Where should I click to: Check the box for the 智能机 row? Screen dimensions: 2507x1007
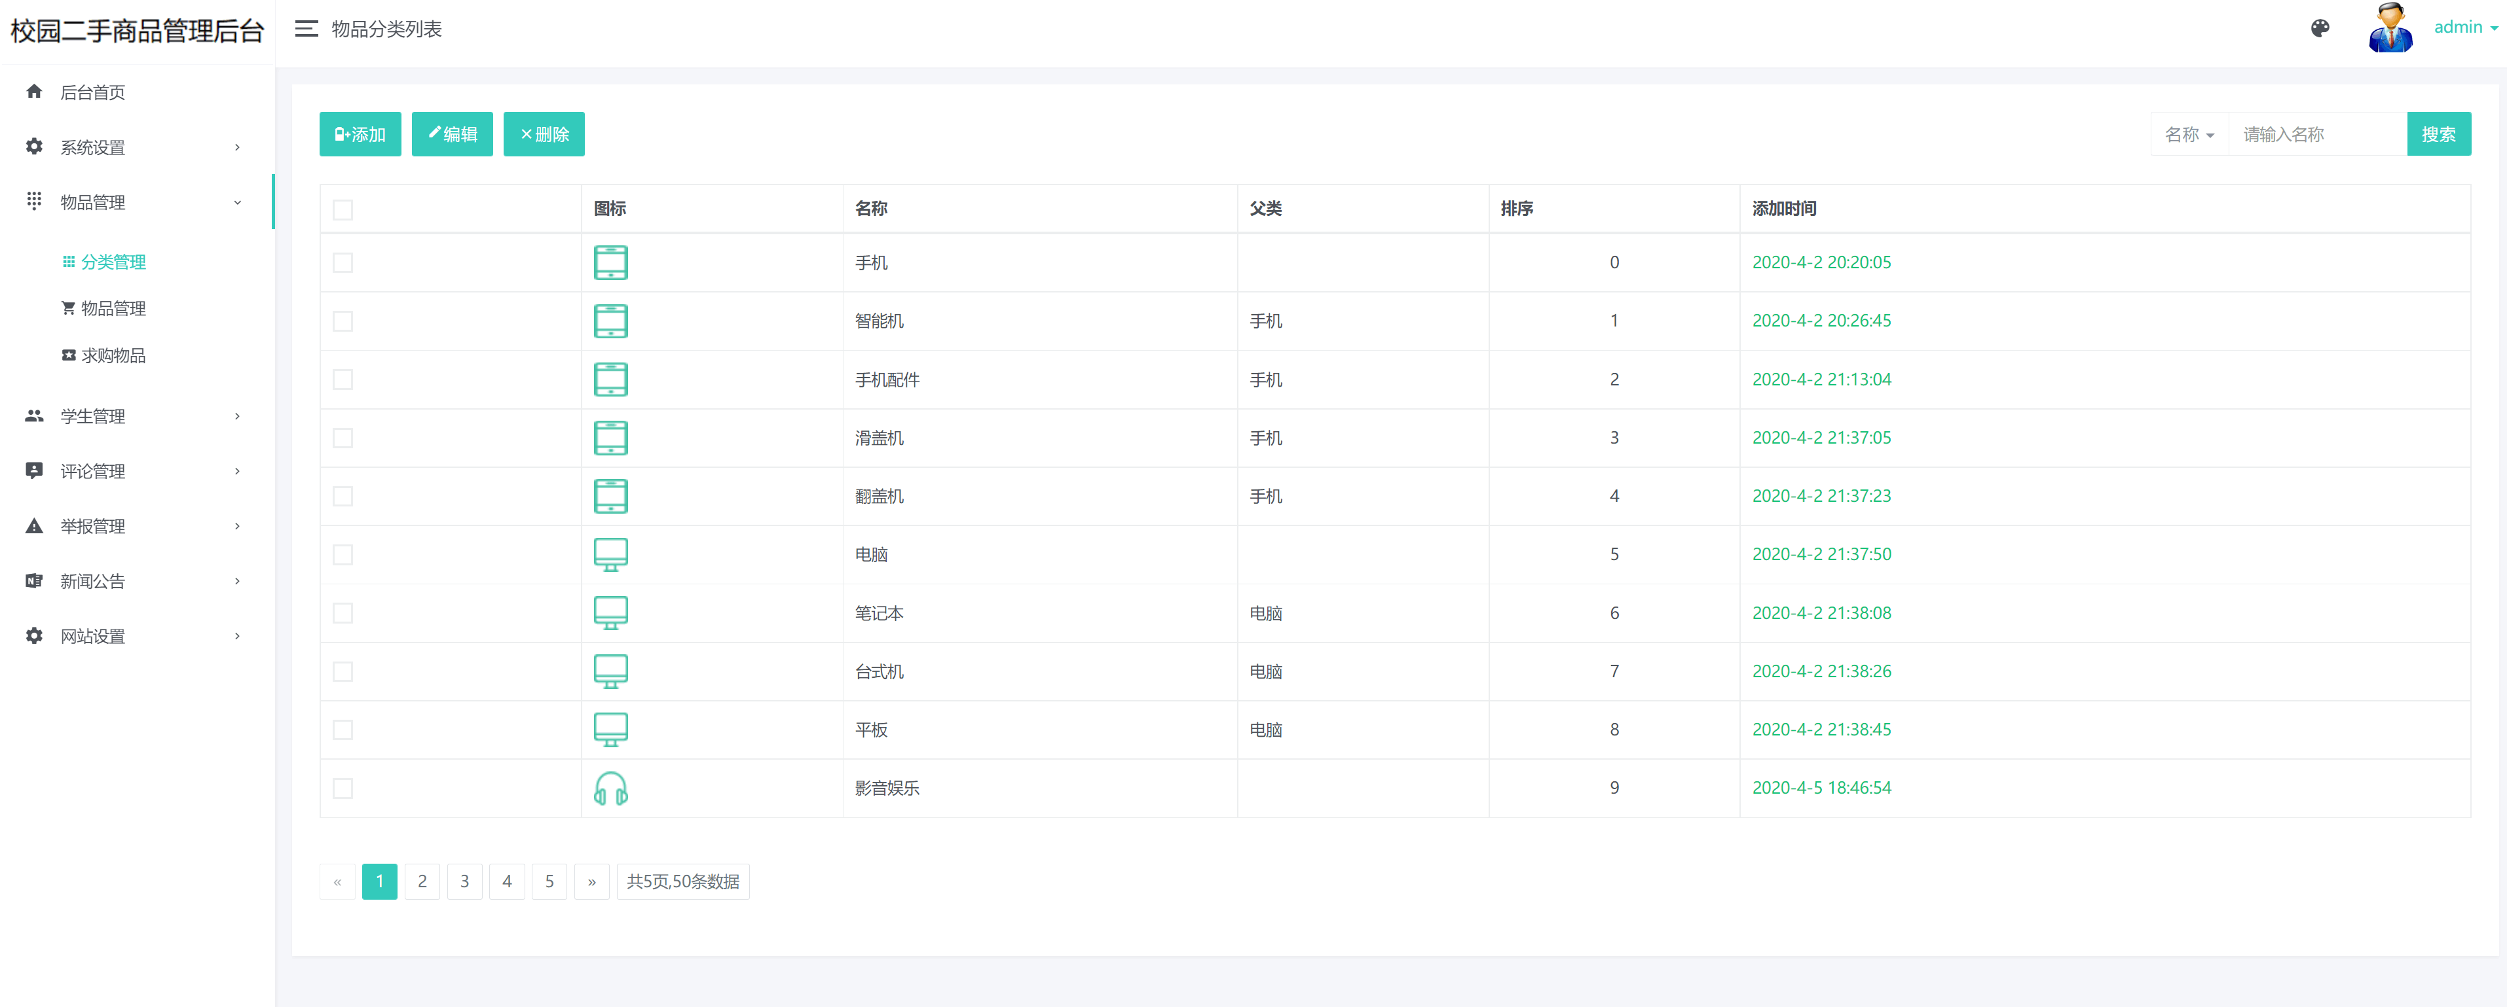[343, 321]
